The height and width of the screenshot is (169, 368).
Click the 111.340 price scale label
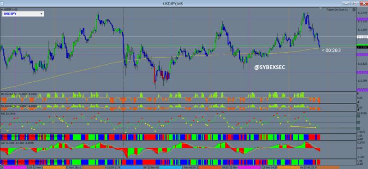click(362, 13)
